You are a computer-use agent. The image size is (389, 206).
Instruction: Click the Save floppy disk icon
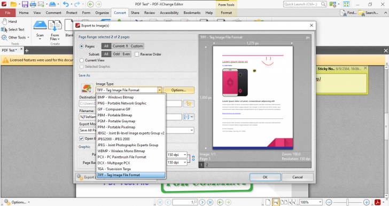tap(25, 4)
